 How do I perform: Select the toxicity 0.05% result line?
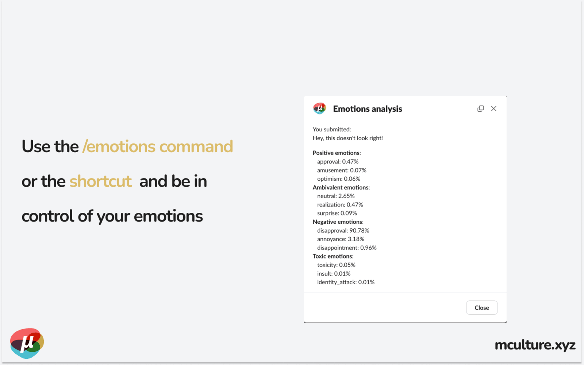[336, 265]
